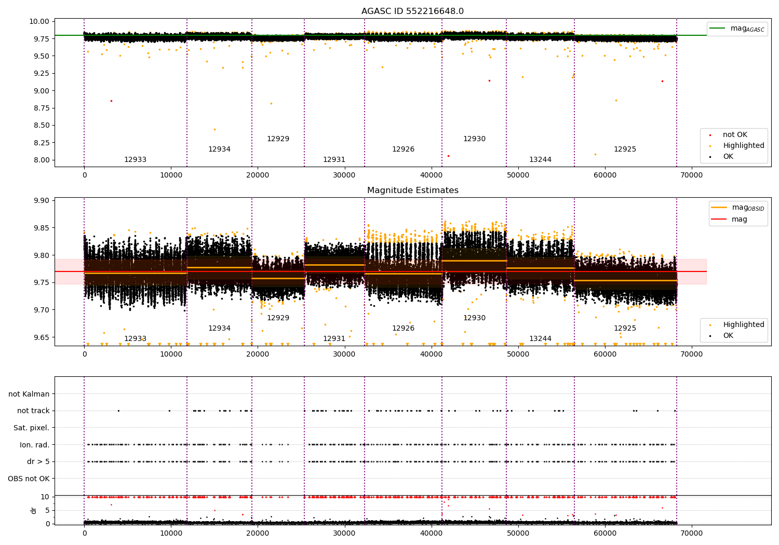This screenshot has width=779, height=545.
Task: Select OBSID label 12934 in the AGASC plot
Action: click(x=219, y=149)
